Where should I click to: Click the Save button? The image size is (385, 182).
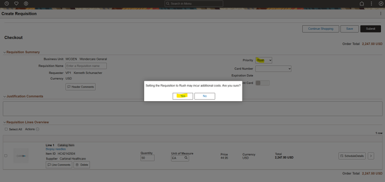click(x=349, y=29)
